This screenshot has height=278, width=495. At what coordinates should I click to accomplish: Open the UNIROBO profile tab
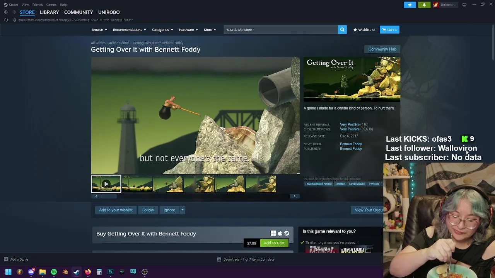[x=109, y=12]
